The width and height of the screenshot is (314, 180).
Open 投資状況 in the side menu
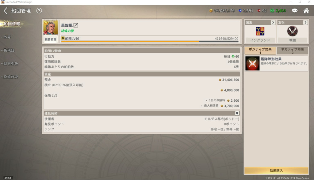(x=11, y=77)
